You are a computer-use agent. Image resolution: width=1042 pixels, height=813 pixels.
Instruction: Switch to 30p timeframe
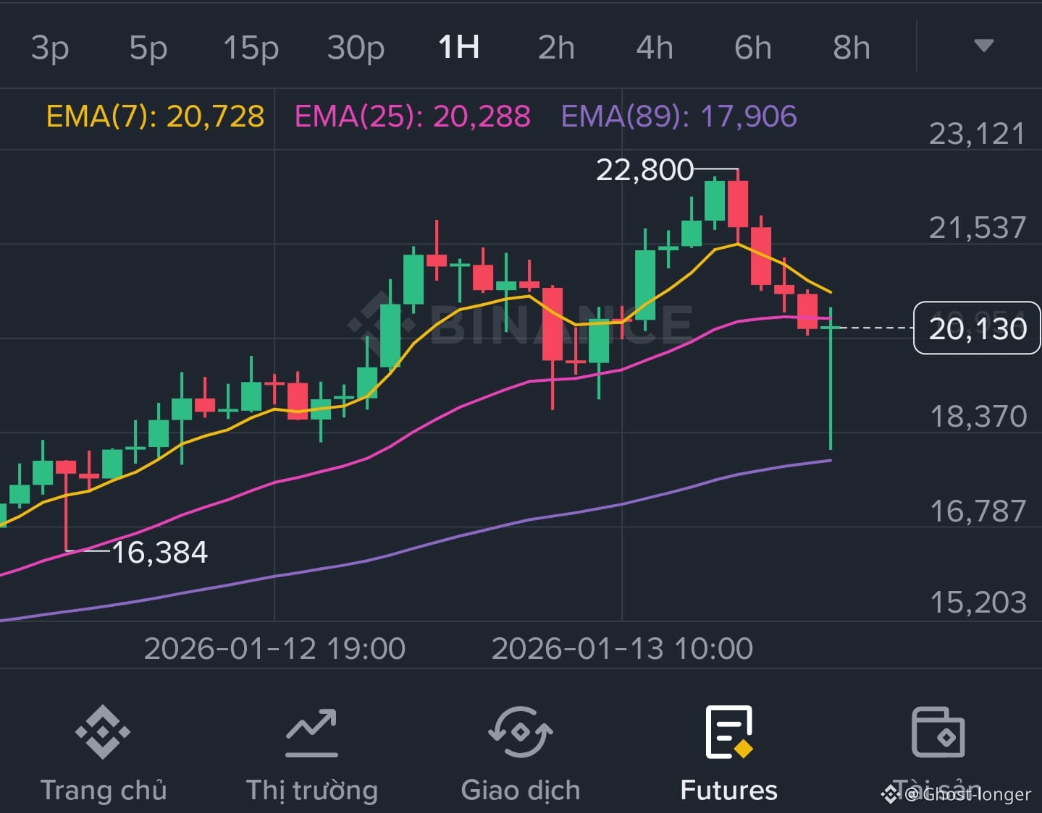pyautogui.click(x=356, y=48)
